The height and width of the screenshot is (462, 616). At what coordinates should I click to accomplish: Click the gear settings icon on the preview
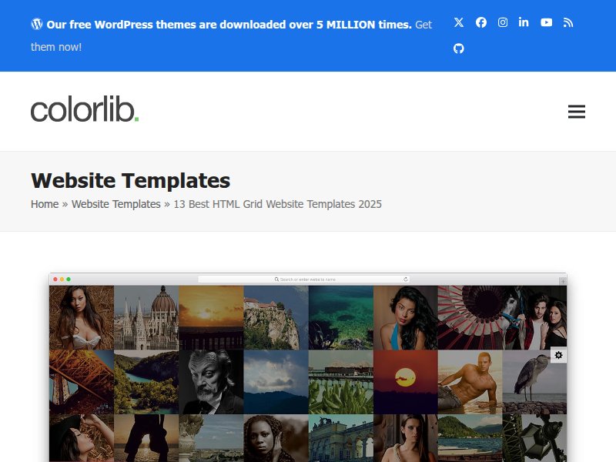coord(557,354)
